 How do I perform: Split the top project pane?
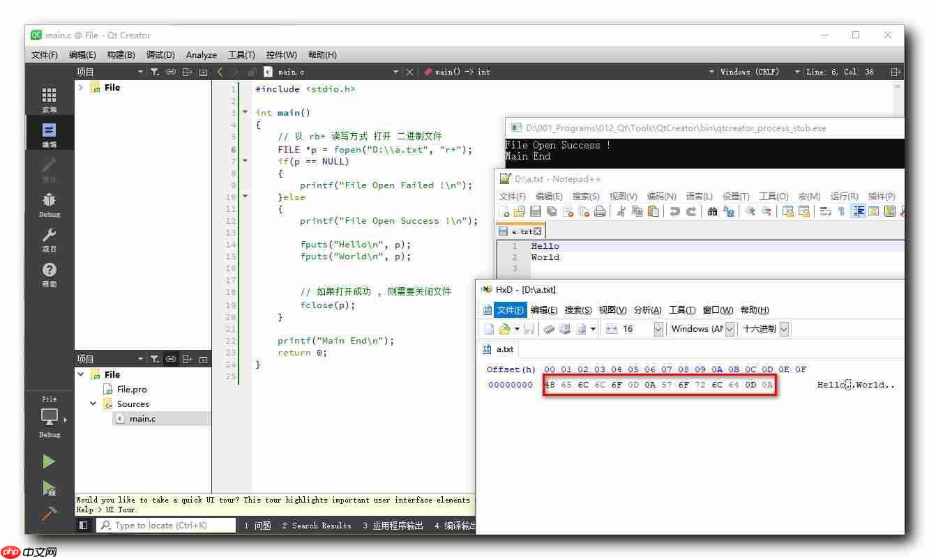point(187,72)
